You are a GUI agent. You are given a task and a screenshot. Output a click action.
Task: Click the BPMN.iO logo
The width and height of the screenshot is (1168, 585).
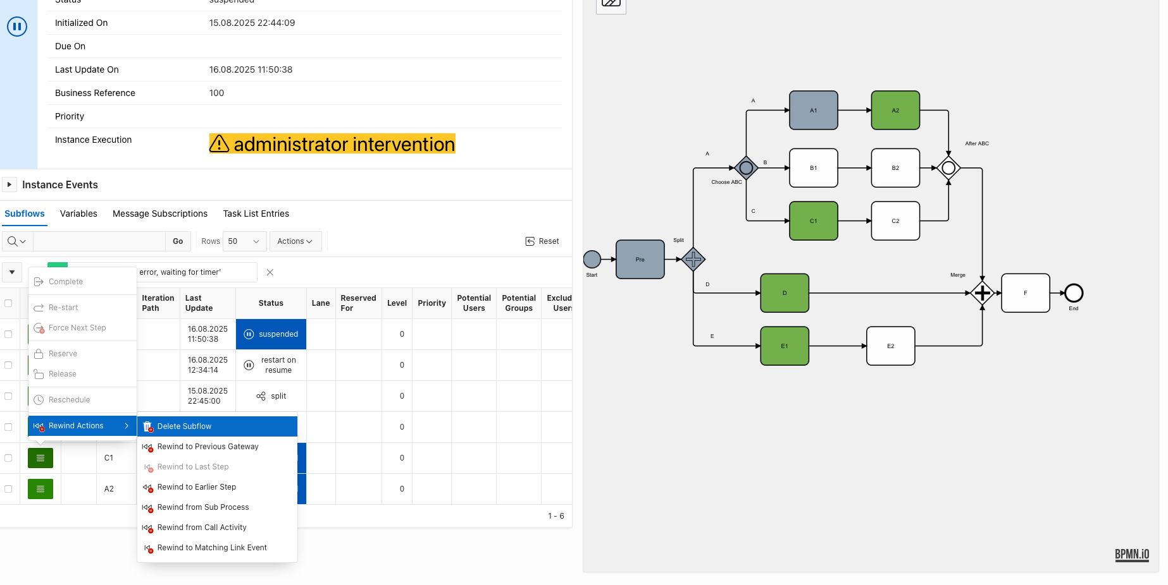click(x=1132, y=555)
